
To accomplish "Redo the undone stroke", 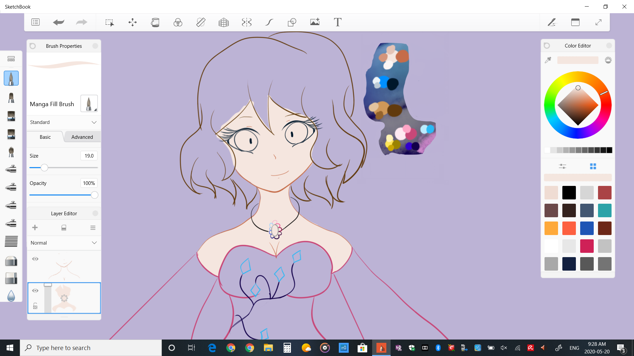I will click(x=82, y=22).
